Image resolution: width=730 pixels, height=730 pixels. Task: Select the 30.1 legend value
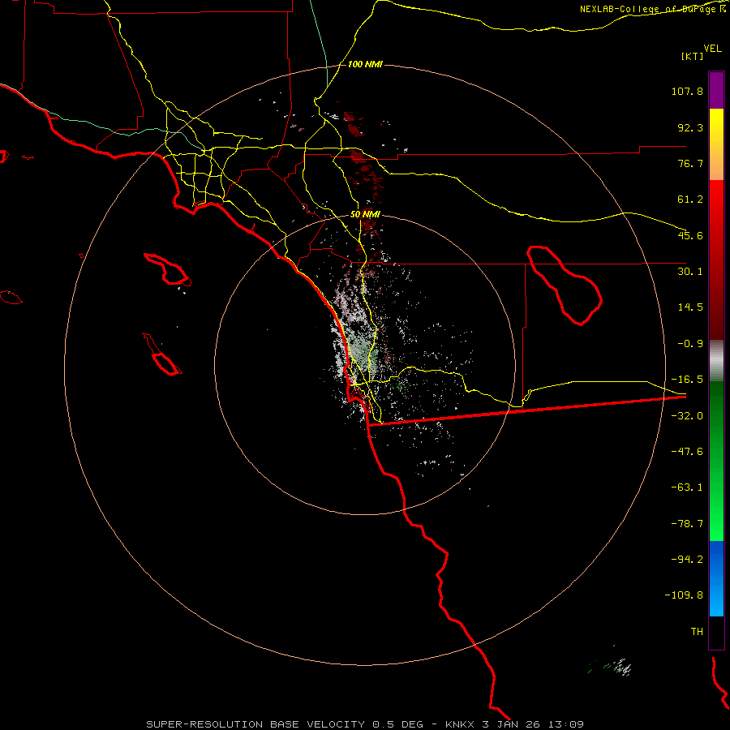[690, 272]
